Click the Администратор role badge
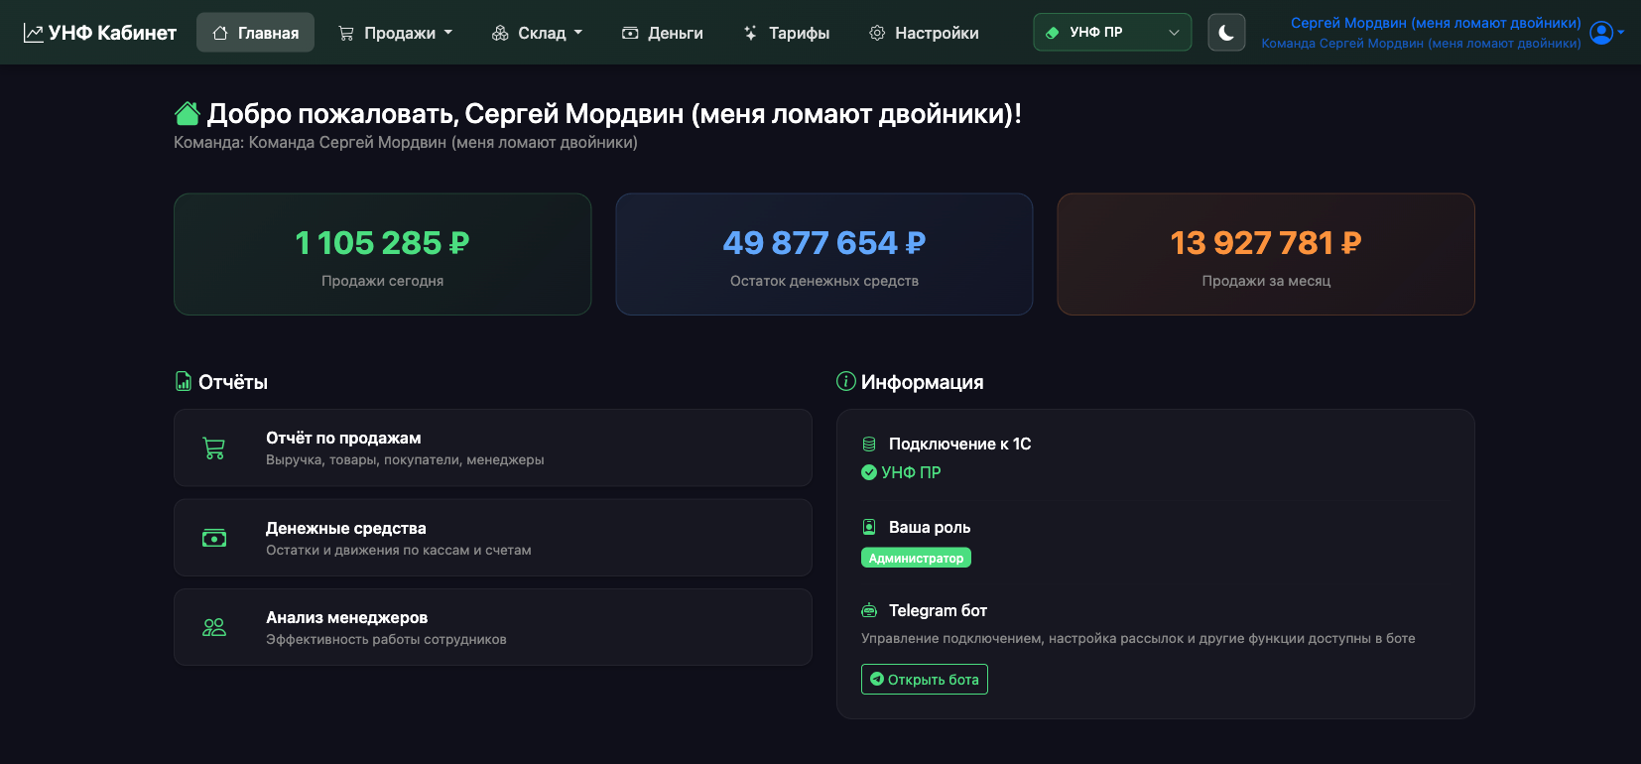Screen dimensions: 1641x764 tap(916, 557)
